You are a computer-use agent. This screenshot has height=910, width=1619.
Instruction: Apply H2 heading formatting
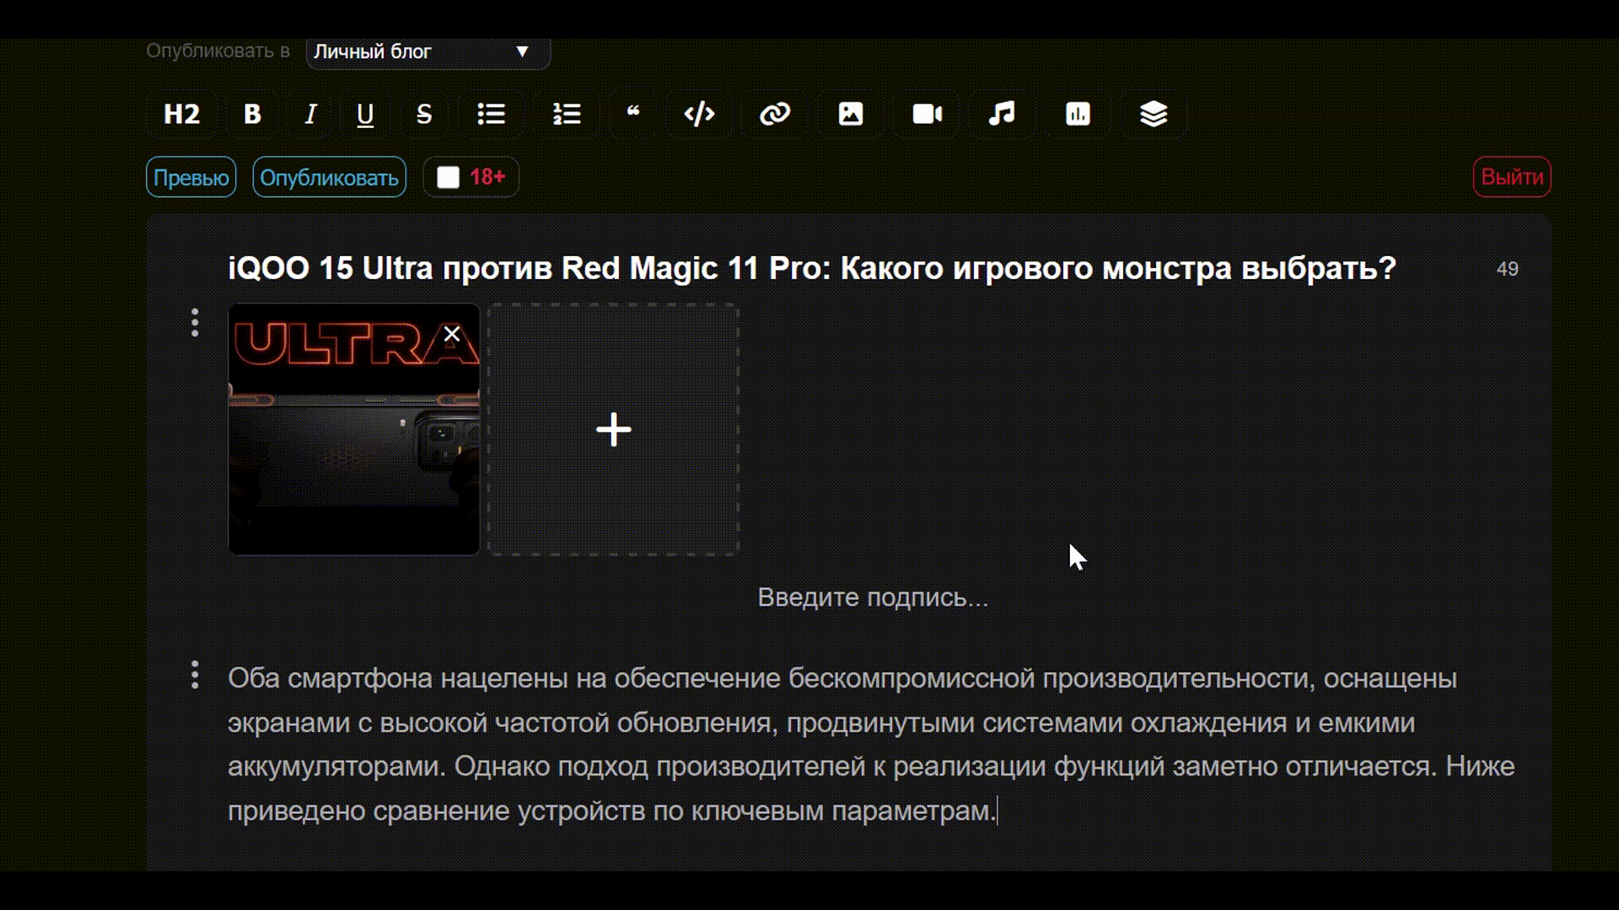pos(181,114)
